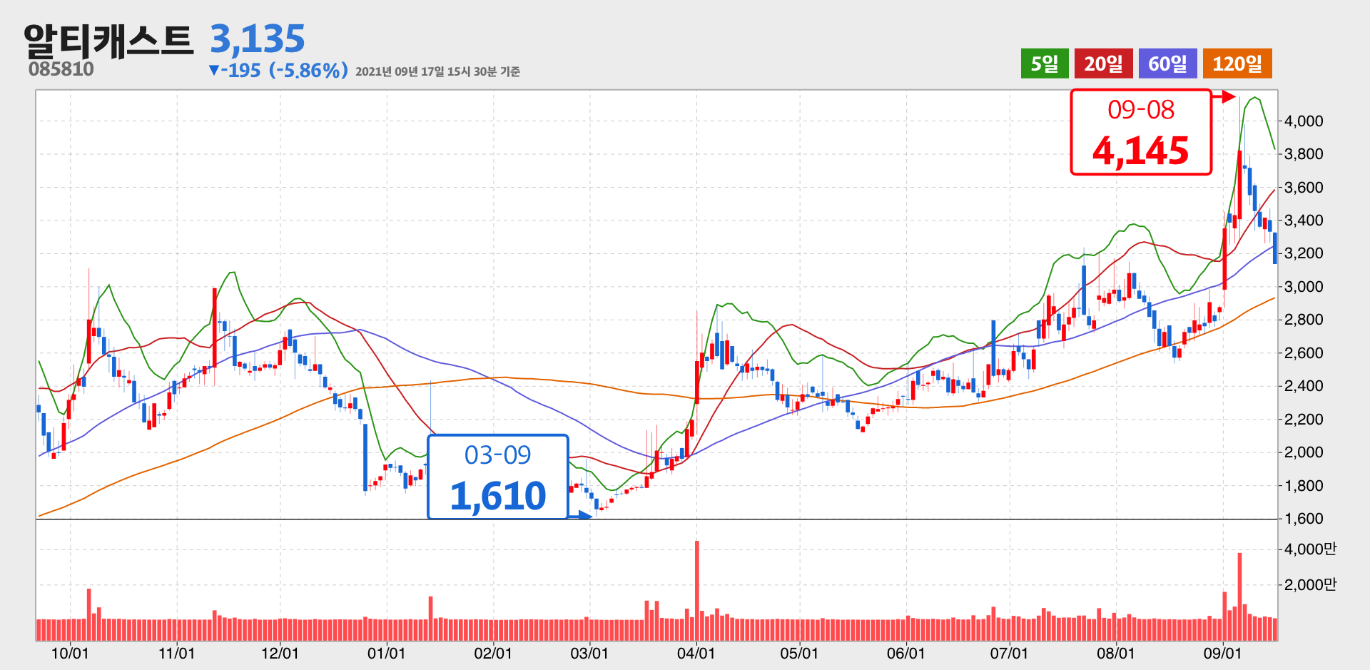Click the 3,200 price axis label
1370x670 pixels.
(1304, 253)
